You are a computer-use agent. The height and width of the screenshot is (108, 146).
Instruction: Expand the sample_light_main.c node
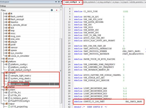(x=6, y=76)
